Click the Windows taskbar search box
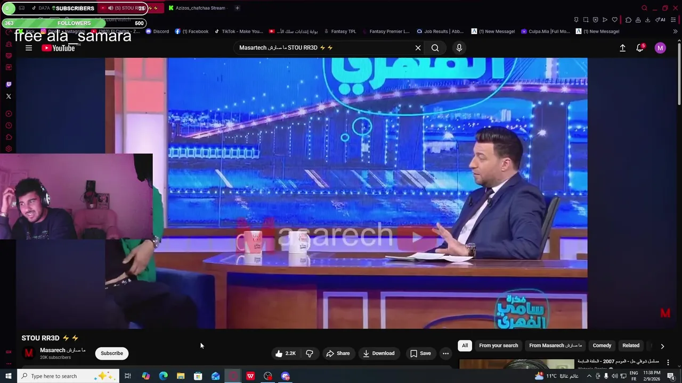Viewport: 682px width, 383px height. click(x=69, y=376)
